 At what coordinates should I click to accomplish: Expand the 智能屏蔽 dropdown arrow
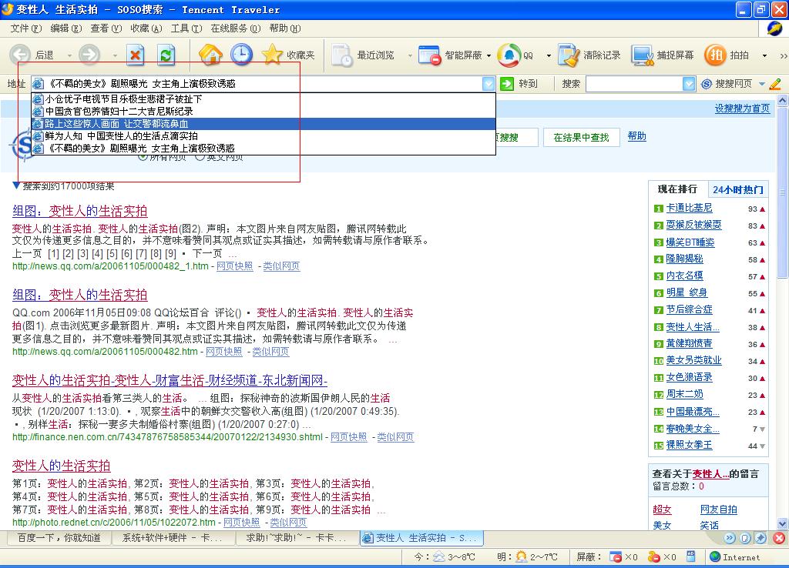point(489,55)
